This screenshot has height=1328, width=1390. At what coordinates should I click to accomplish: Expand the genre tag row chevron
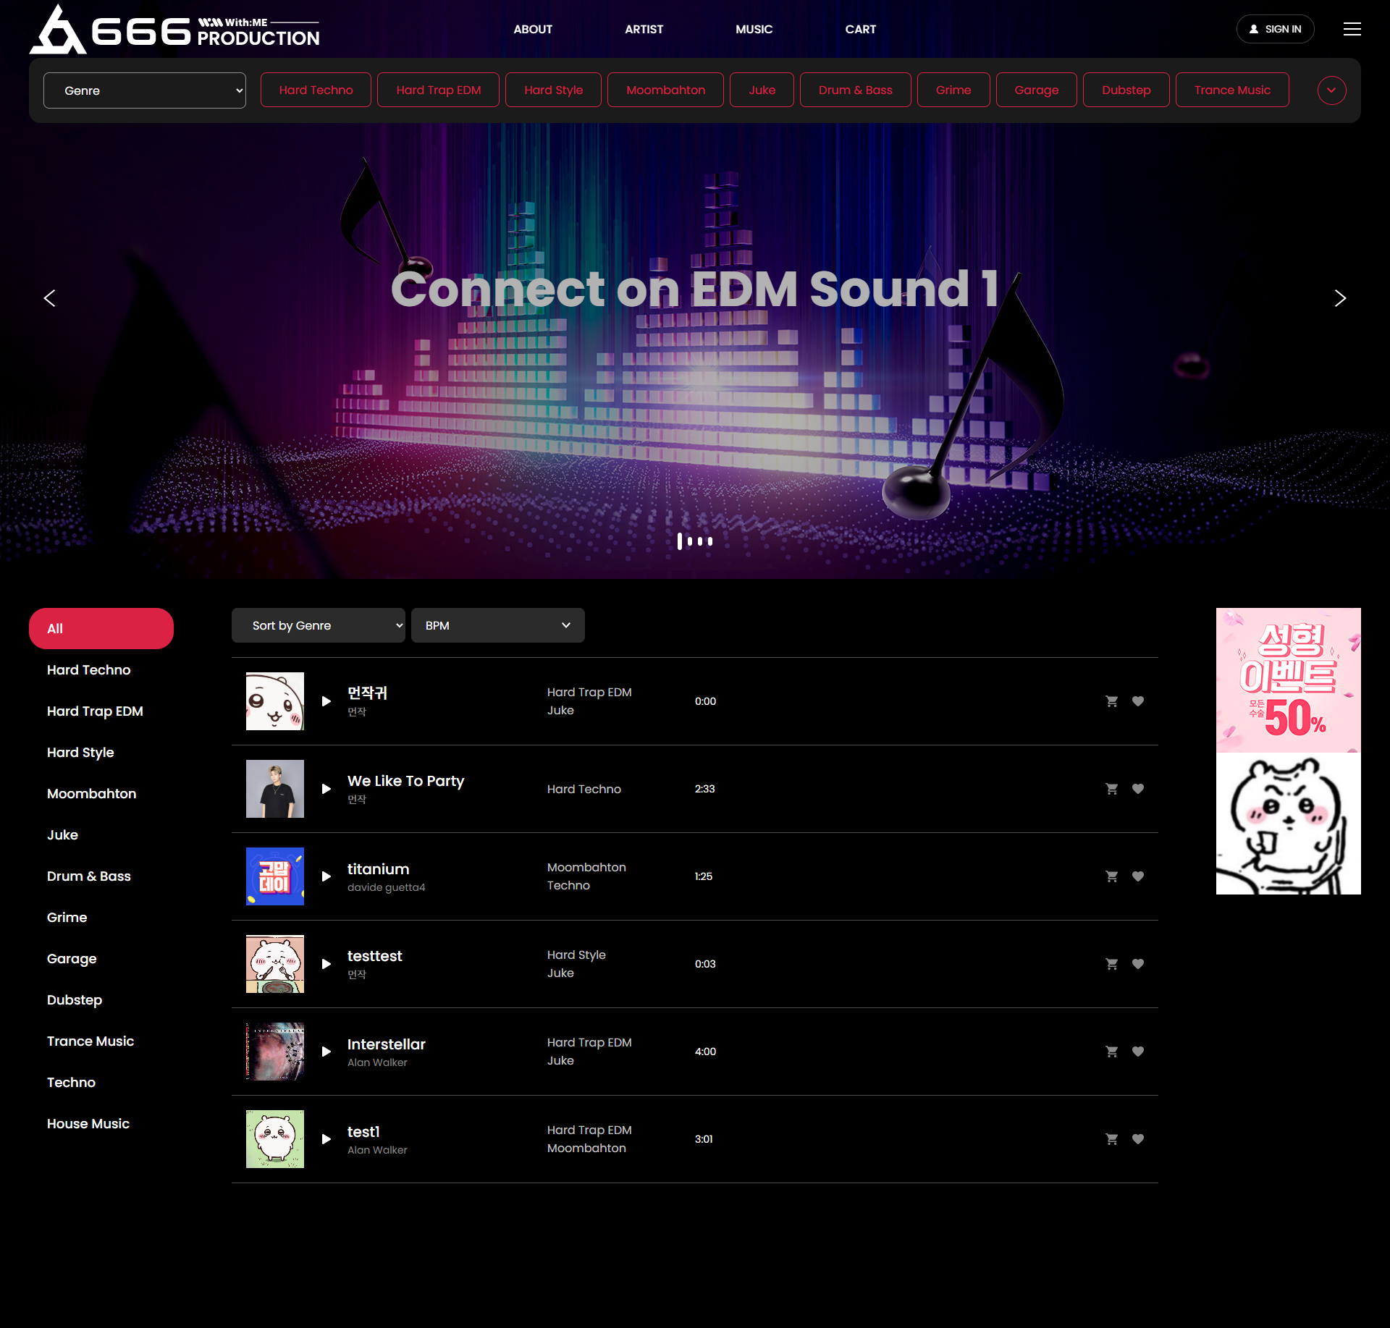pos(1331,90)
